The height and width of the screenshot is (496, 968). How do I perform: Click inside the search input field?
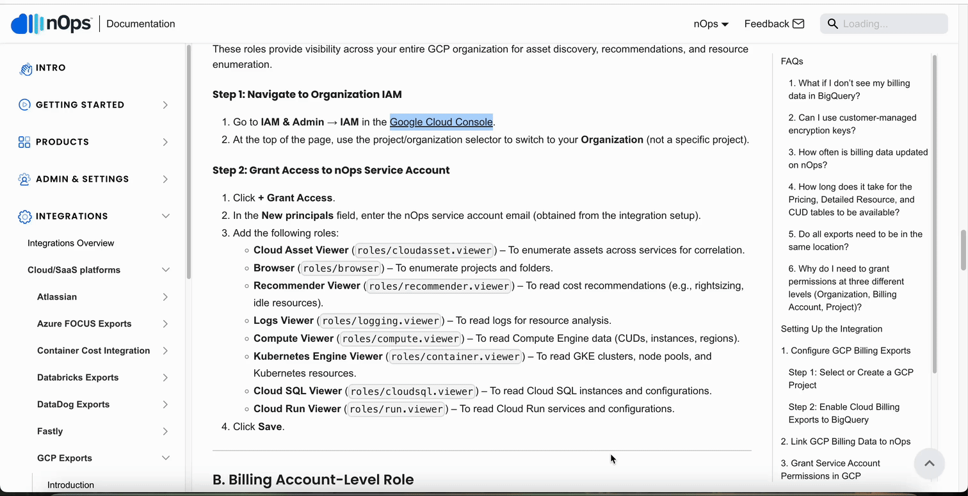(890, 23)
